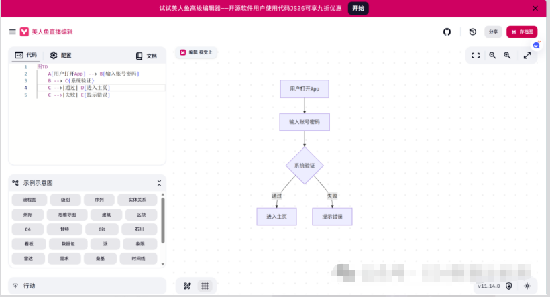The height and width of the screenshot is (297, 550).
Task: Zoom out the diagram preview
Action: (492, 56)
